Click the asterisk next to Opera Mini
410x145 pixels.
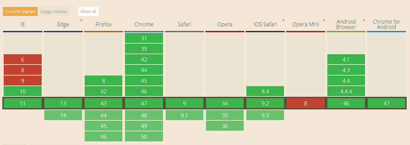point(324,21)
